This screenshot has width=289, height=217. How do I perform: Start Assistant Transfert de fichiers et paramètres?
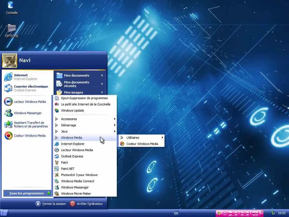point(27,124)
